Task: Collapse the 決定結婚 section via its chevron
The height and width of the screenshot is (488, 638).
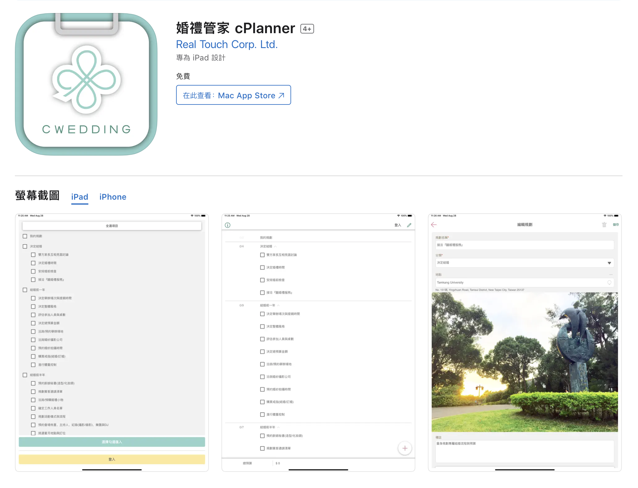Action: point(275,246)
